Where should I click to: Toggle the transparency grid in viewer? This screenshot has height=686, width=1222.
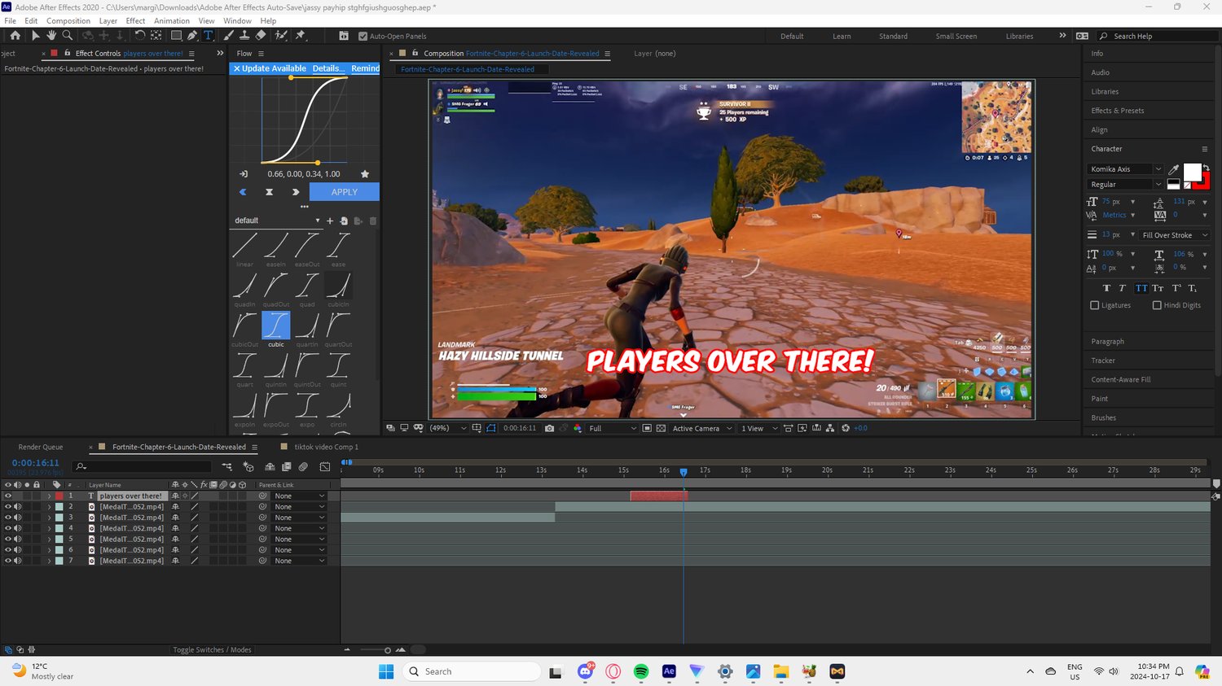(661, 428)
